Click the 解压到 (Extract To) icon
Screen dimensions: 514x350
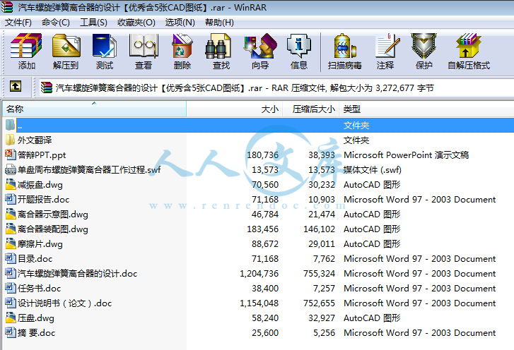tap(66, 46)
